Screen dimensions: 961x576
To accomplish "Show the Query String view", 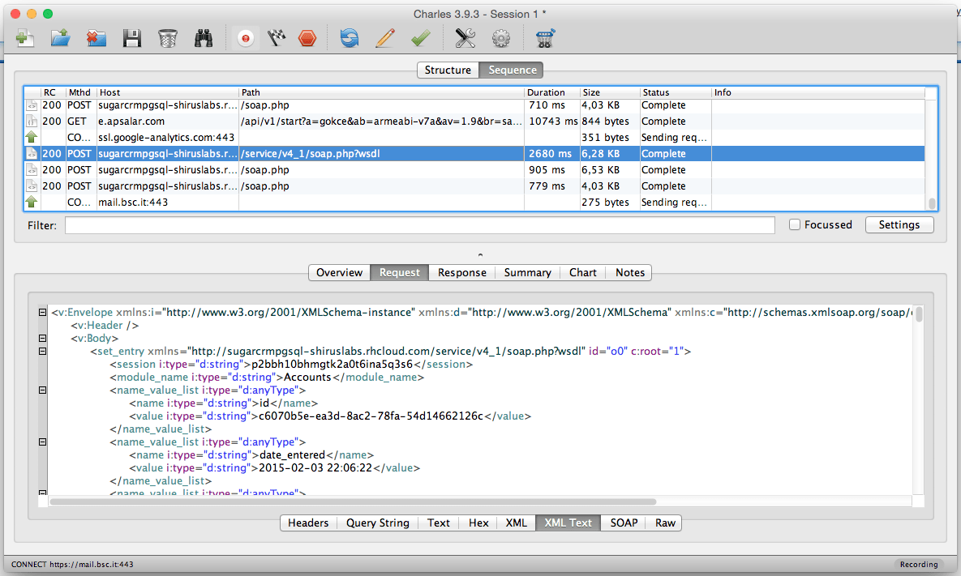I will coord(378,523).
